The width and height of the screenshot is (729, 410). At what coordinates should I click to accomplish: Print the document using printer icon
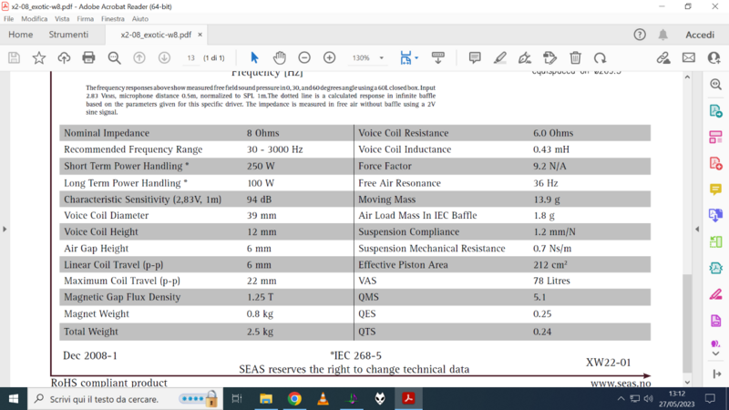(x=88, y=57)
